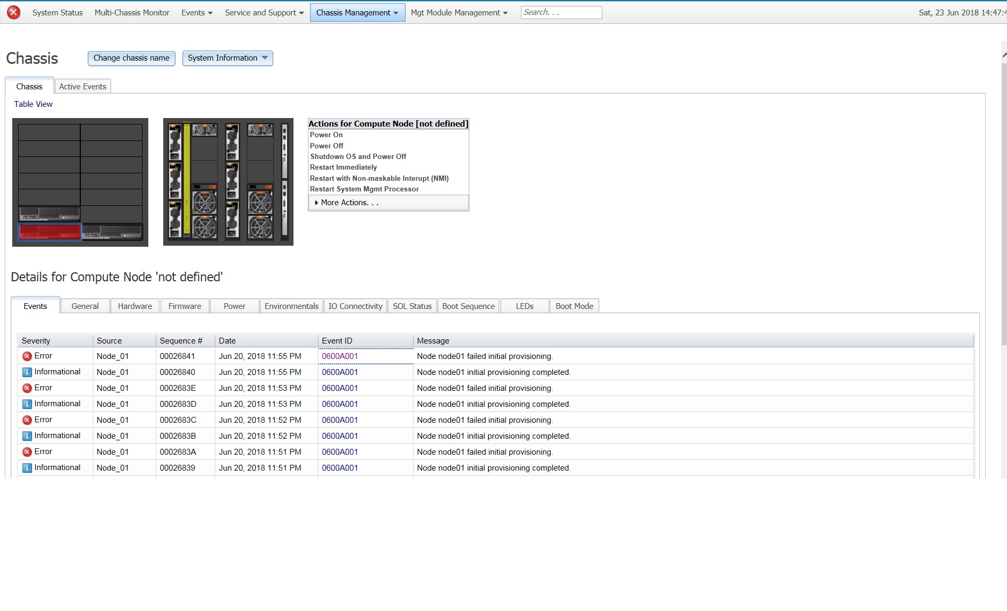Click Informational icon for sequence 00026840
This screenshot has width=1007, height=611.
pyautogui.click(x=27, y=372)
